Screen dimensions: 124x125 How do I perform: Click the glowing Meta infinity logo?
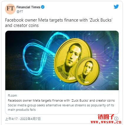coord(42,54)
